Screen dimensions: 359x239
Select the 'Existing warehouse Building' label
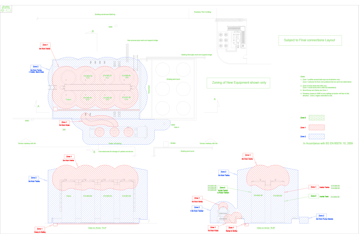pyautogui.click(x=105, y=14)
